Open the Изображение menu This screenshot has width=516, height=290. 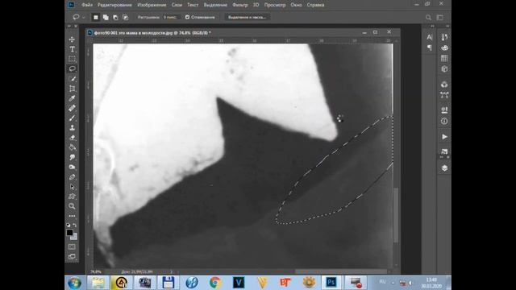click(152, 5)
